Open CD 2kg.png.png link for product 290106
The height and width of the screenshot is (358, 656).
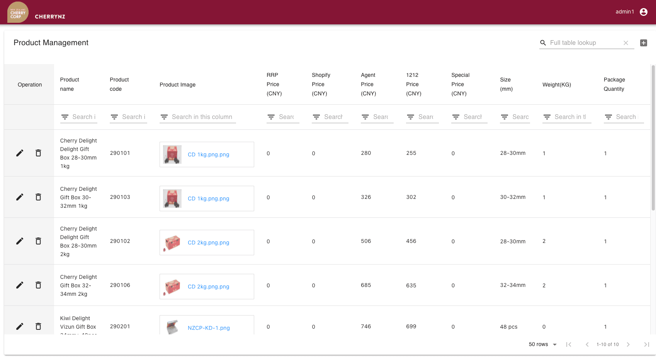point(208,287)
